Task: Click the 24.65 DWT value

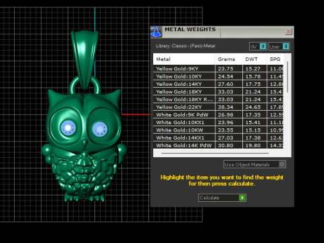Action: click(x=253, y=107)
